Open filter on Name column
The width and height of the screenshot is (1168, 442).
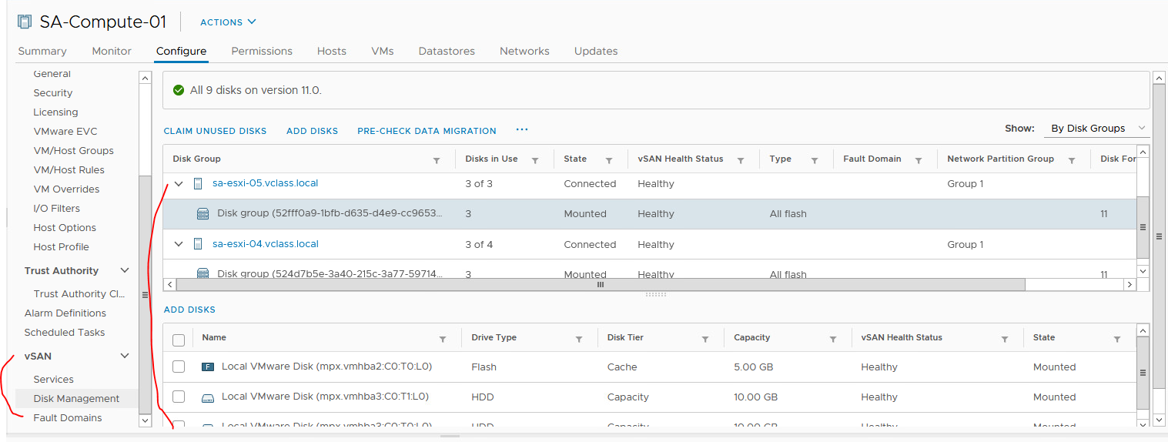(443, 339)
